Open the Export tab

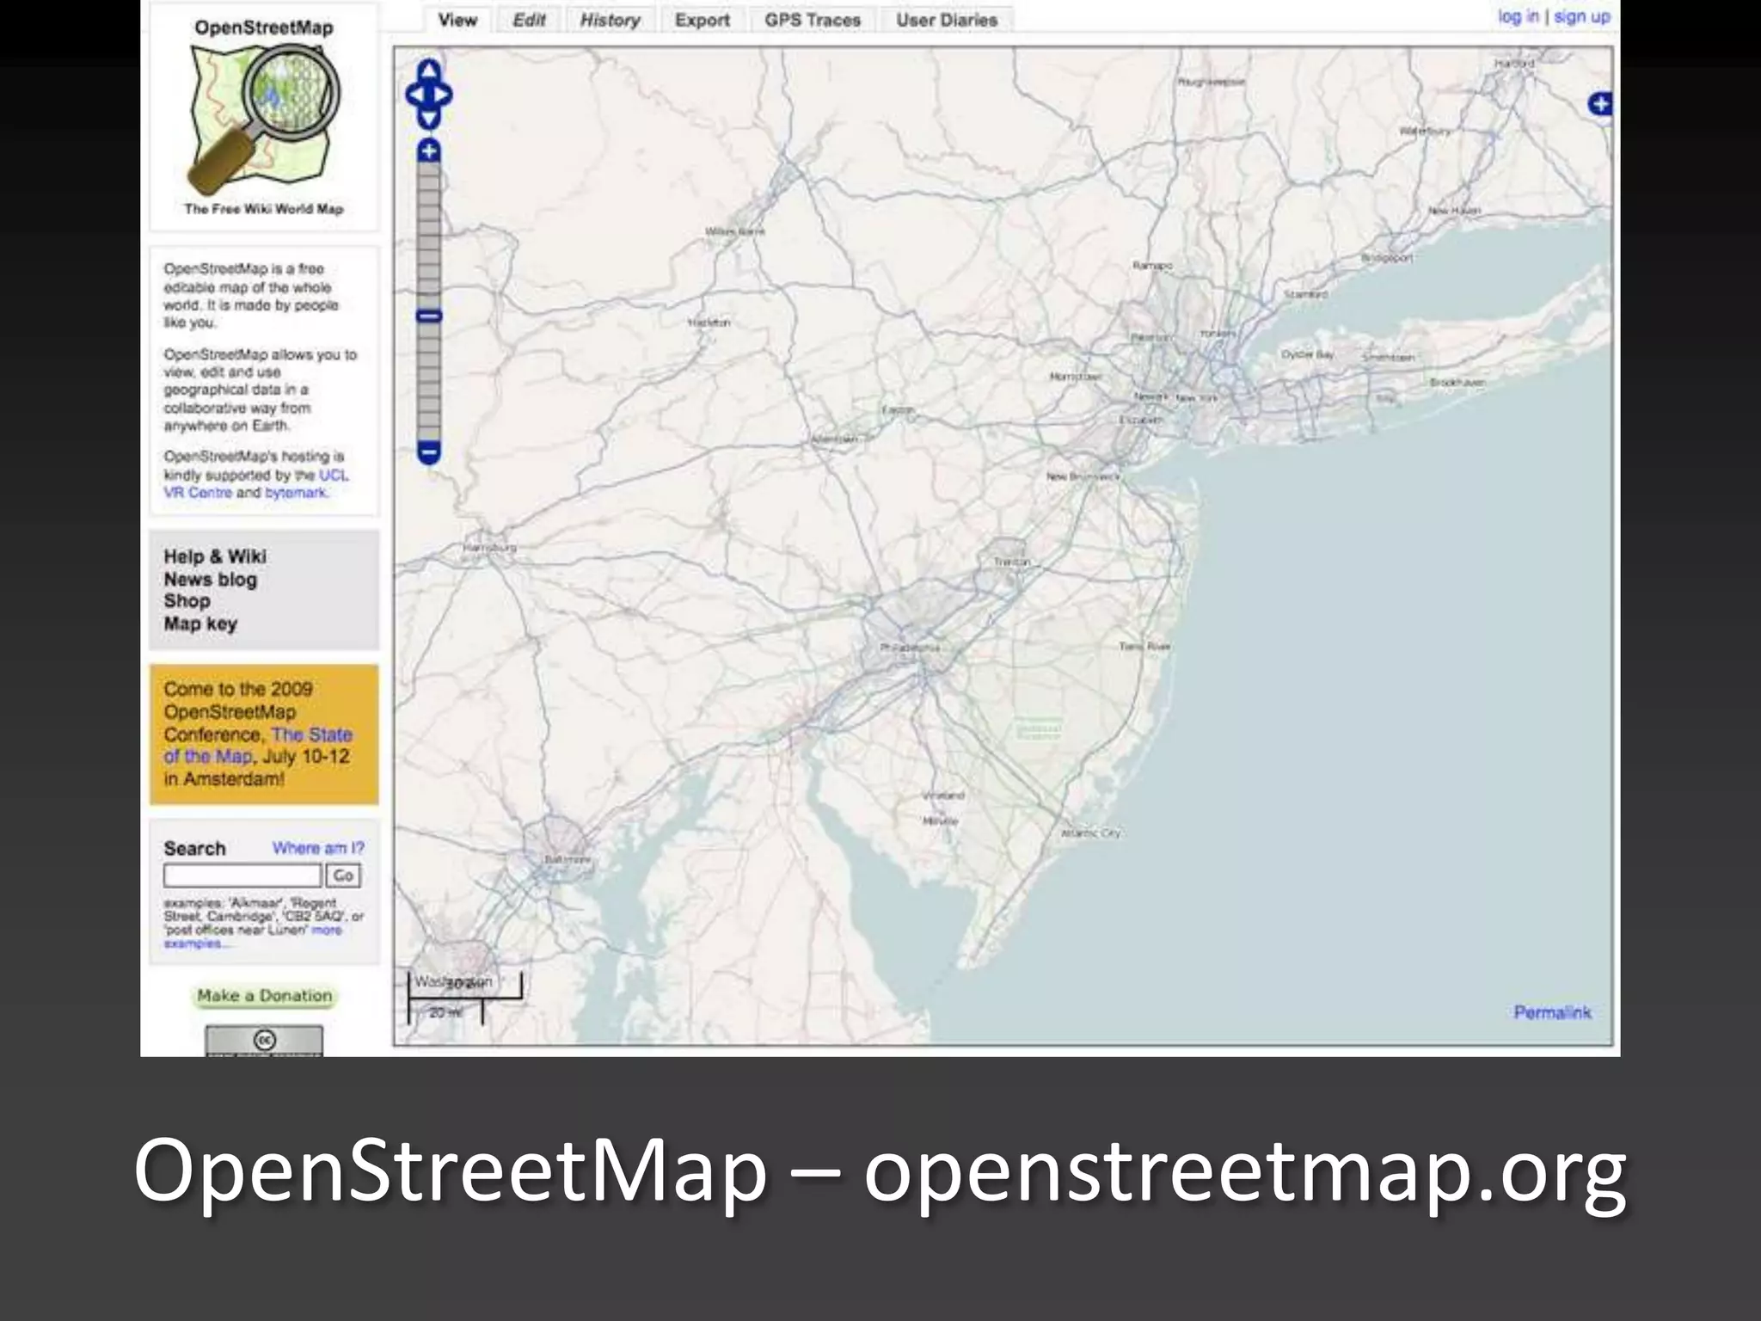[702, 20]
